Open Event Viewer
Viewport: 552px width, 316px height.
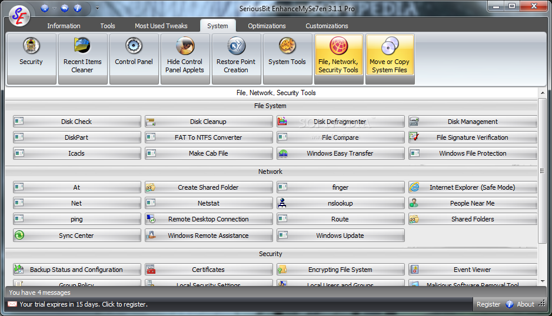(473, 270)
